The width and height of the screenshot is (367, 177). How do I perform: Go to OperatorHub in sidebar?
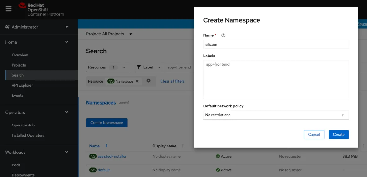point(23,125)
